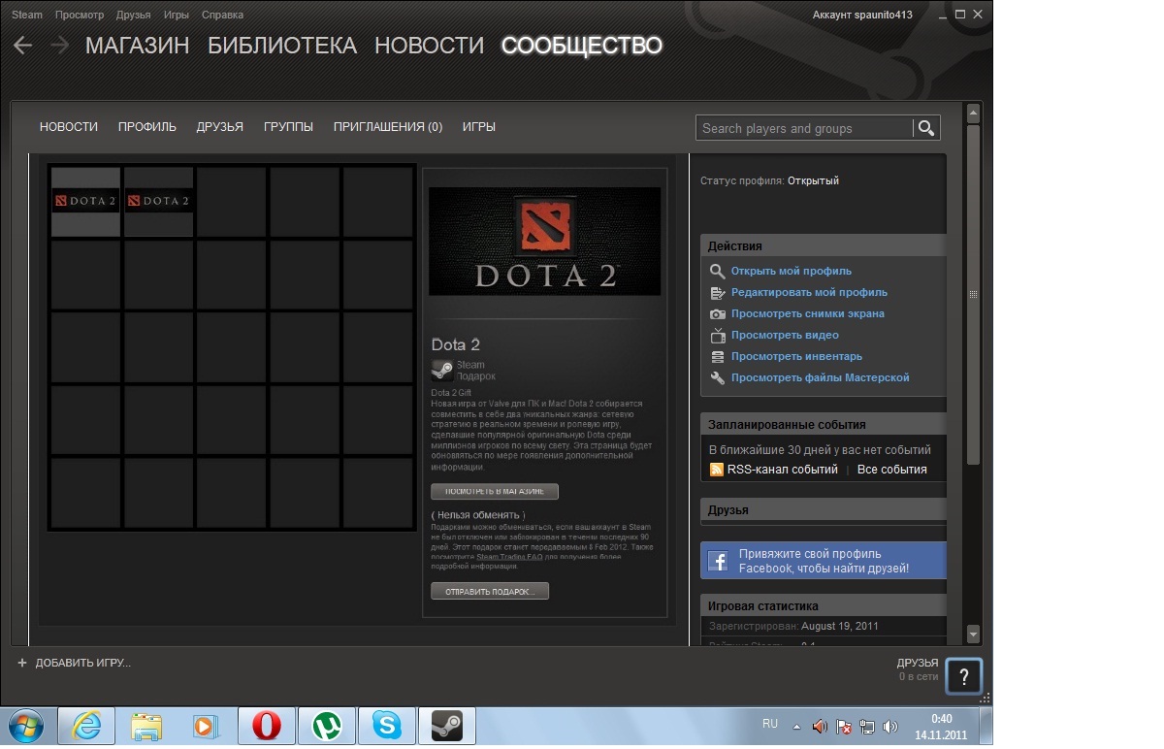Click inventory icon beside Просмотреть инвентарь

(x=718, y=357)
